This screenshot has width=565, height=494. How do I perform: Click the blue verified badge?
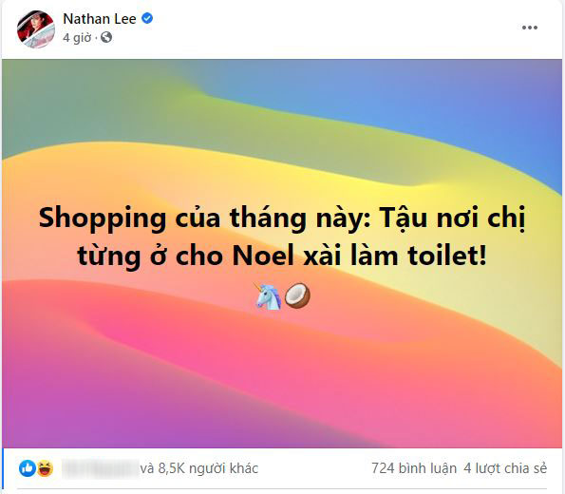[x=147, y=18]
